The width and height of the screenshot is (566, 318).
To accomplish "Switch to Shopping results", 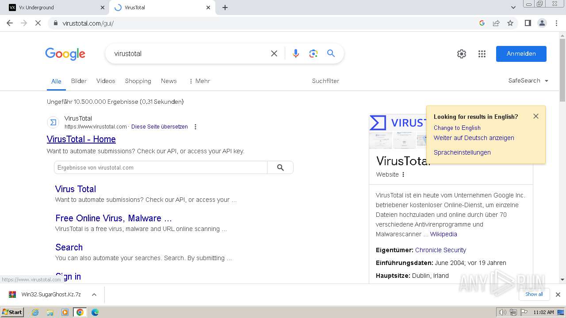I will click(x=138, y=81).
